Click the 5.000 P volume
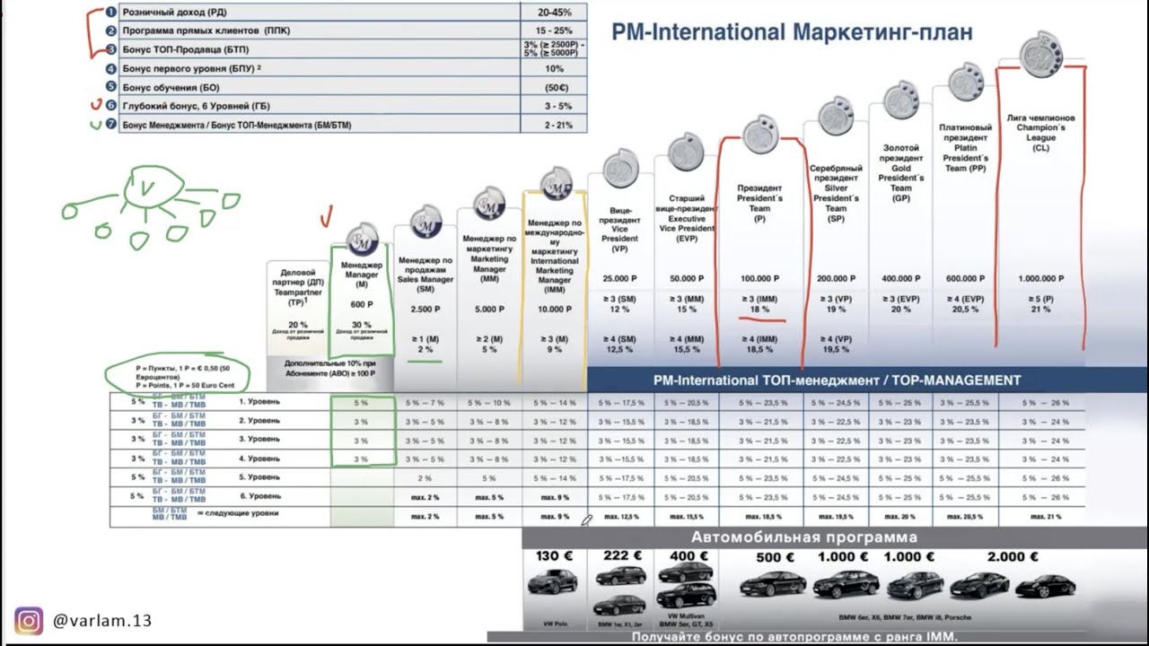 point(490,309)
